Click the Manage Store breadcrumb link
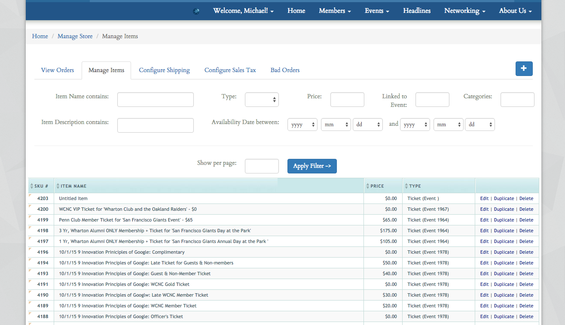This screenshot has width=565, height=325. coord(75,36)
